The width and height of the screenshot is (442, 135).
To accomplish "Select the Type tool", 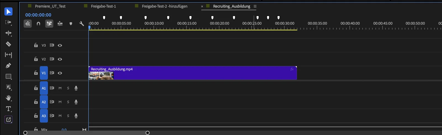I will click(x=9, y=109).
